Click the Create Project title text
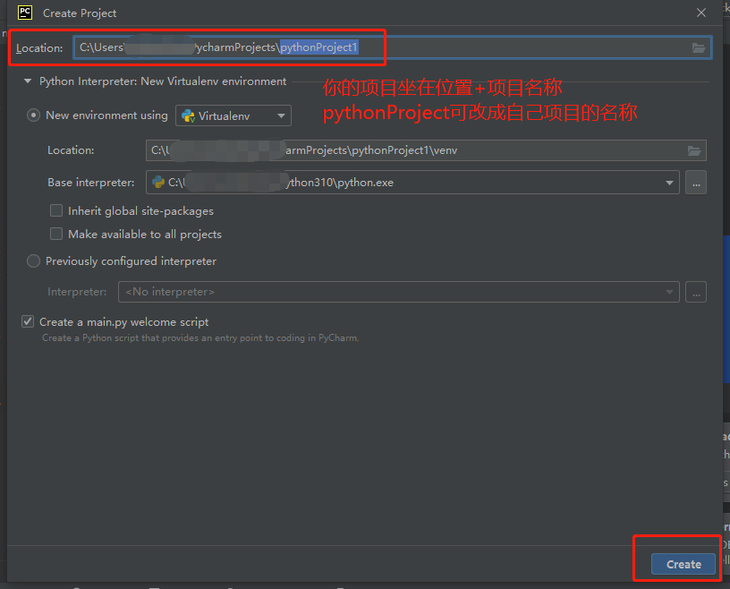730x589 pixels. coord(80,13)
